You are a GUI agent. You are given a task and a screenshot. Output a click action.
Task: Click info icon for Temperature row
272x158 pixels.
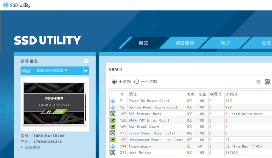[x=113, y=146]
